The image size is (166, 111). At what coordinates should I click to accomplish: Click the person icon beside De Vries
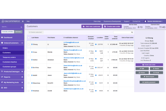(x=32, y=67)
